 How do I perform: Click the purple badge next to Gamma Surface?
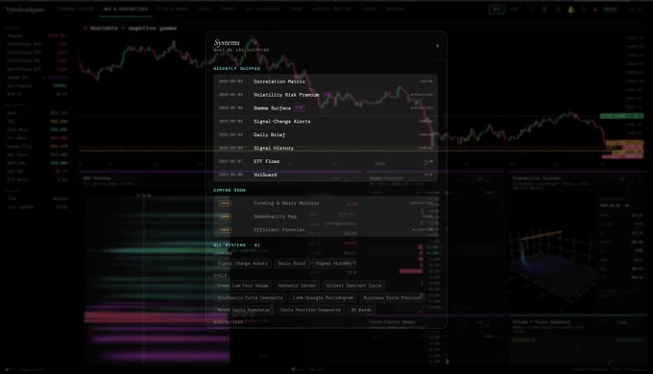[299, 108]
